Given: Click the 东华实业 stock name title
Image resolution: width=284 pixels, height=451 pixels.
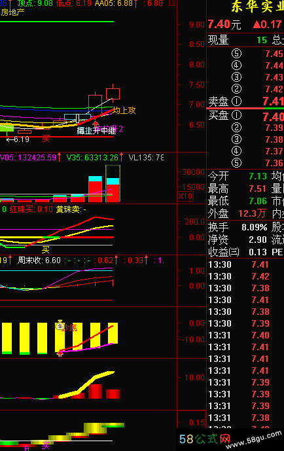Looking at the screenshot, I should tap(258, 7).
